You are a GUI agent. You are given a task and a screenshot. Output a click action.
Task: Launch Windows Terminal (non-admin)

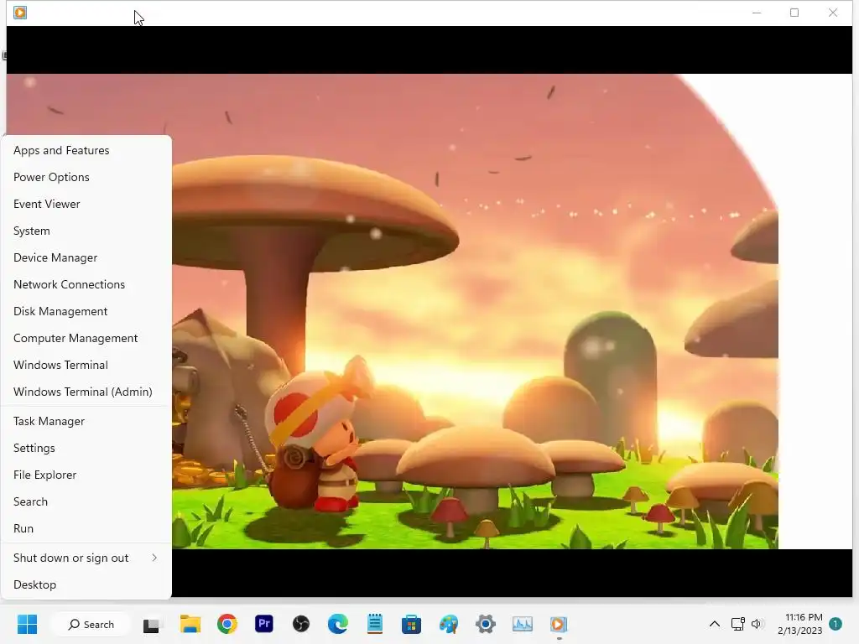point(86,365)
